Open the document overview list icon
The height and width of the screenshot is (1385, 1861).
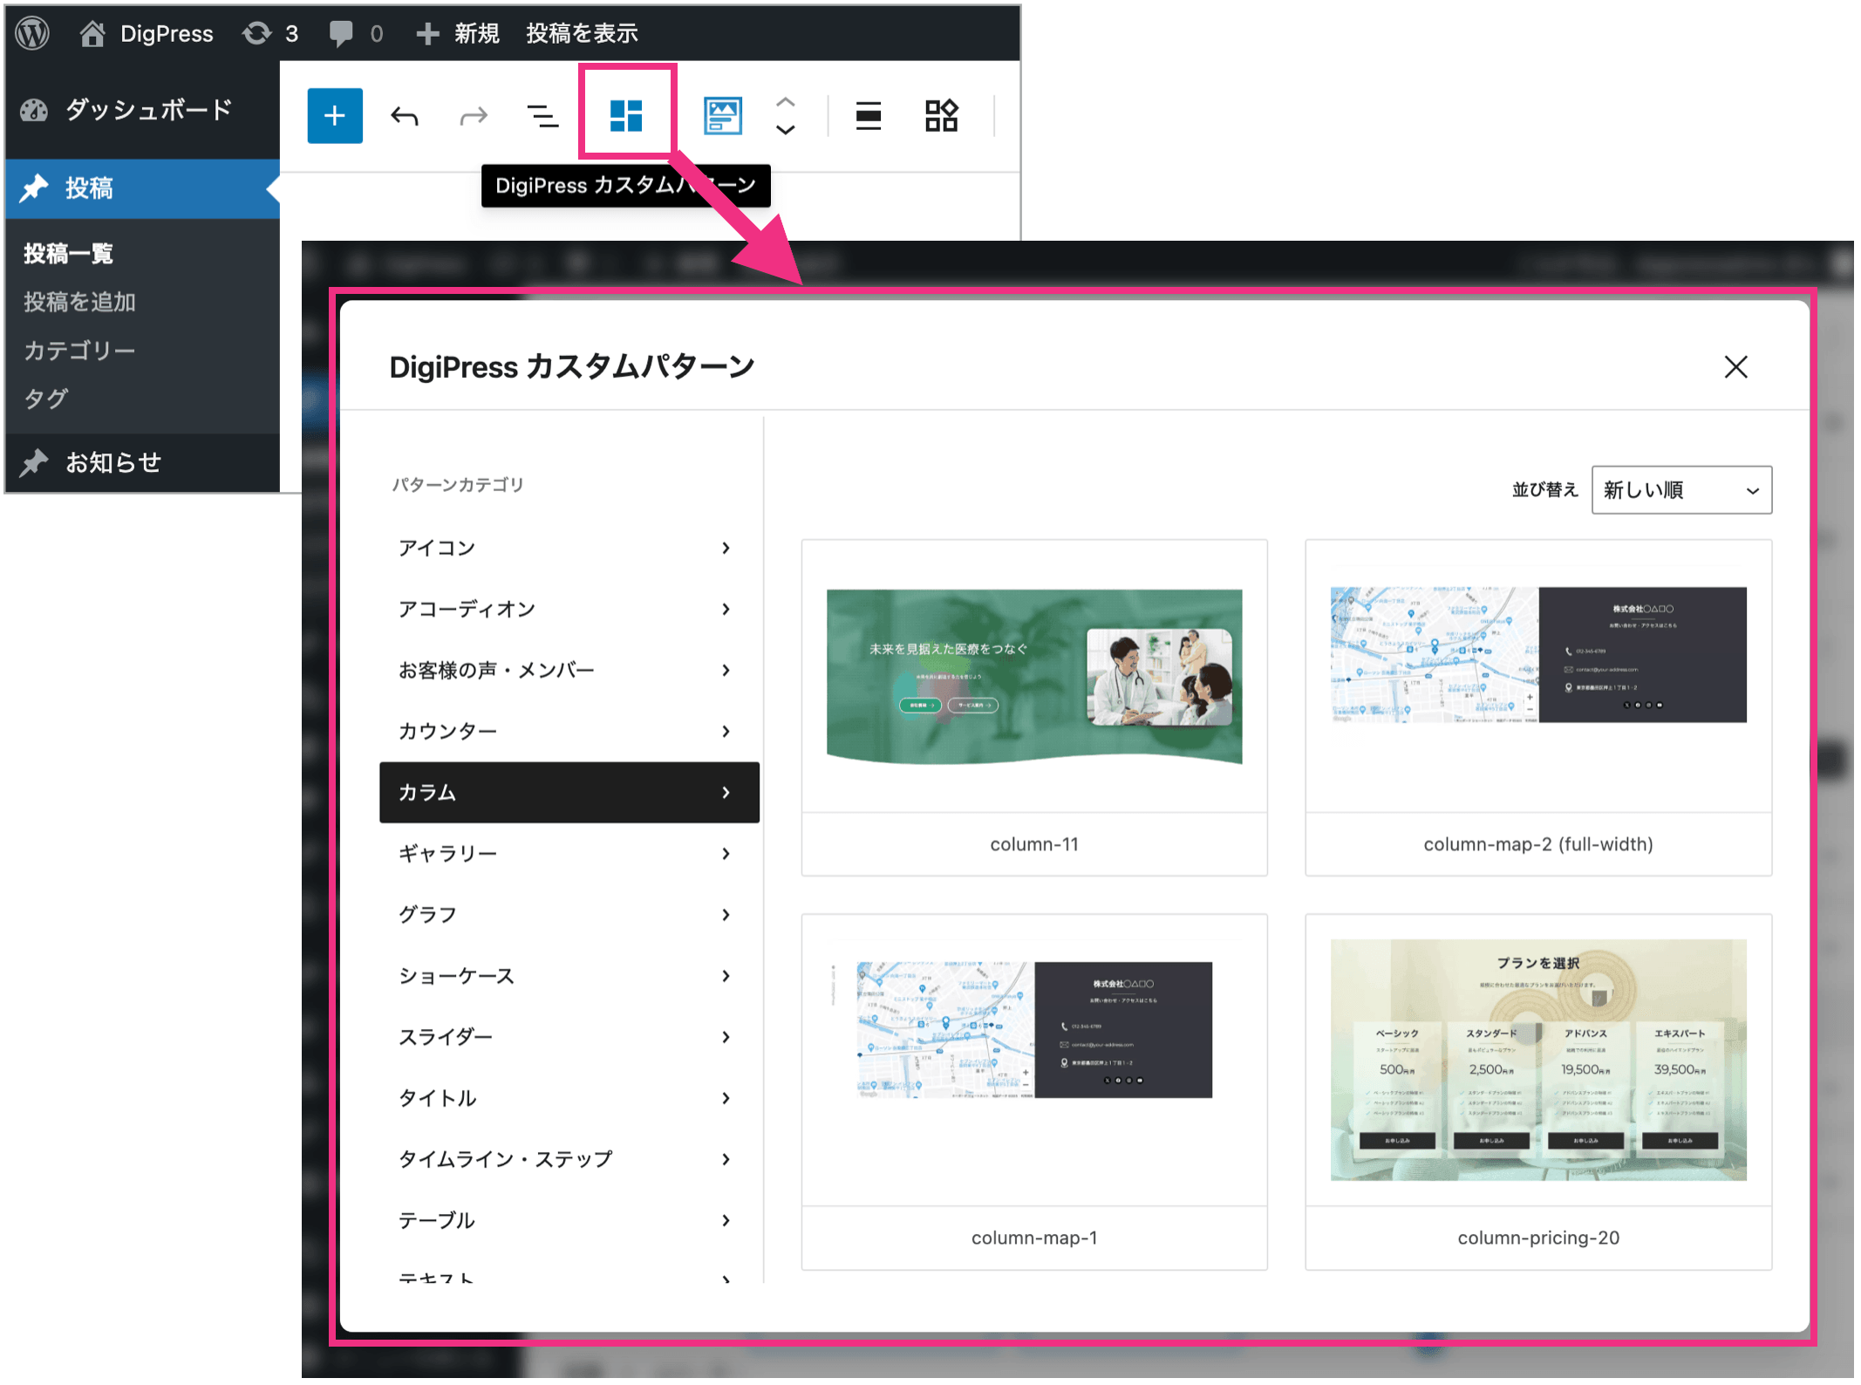[542, 116]
